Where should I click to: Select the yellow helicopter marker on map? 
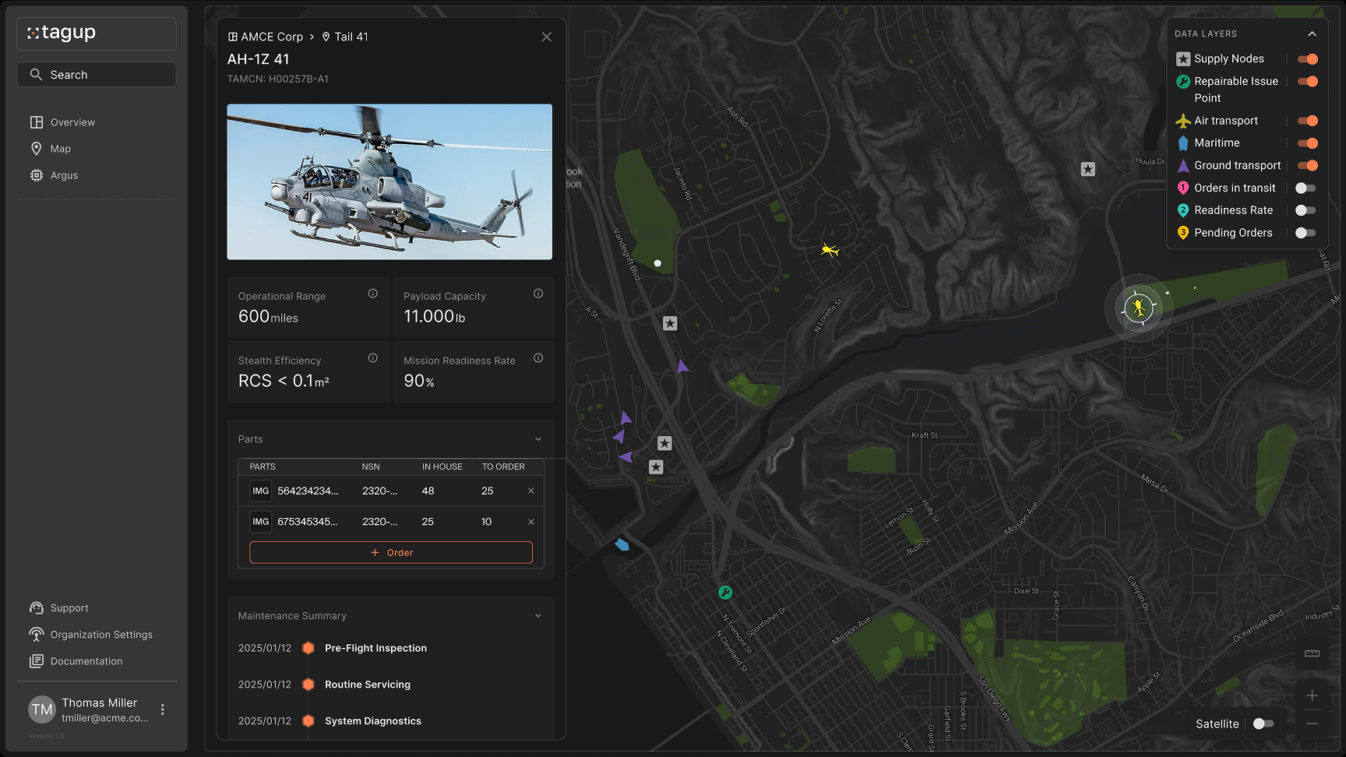[x=830, y=250]
